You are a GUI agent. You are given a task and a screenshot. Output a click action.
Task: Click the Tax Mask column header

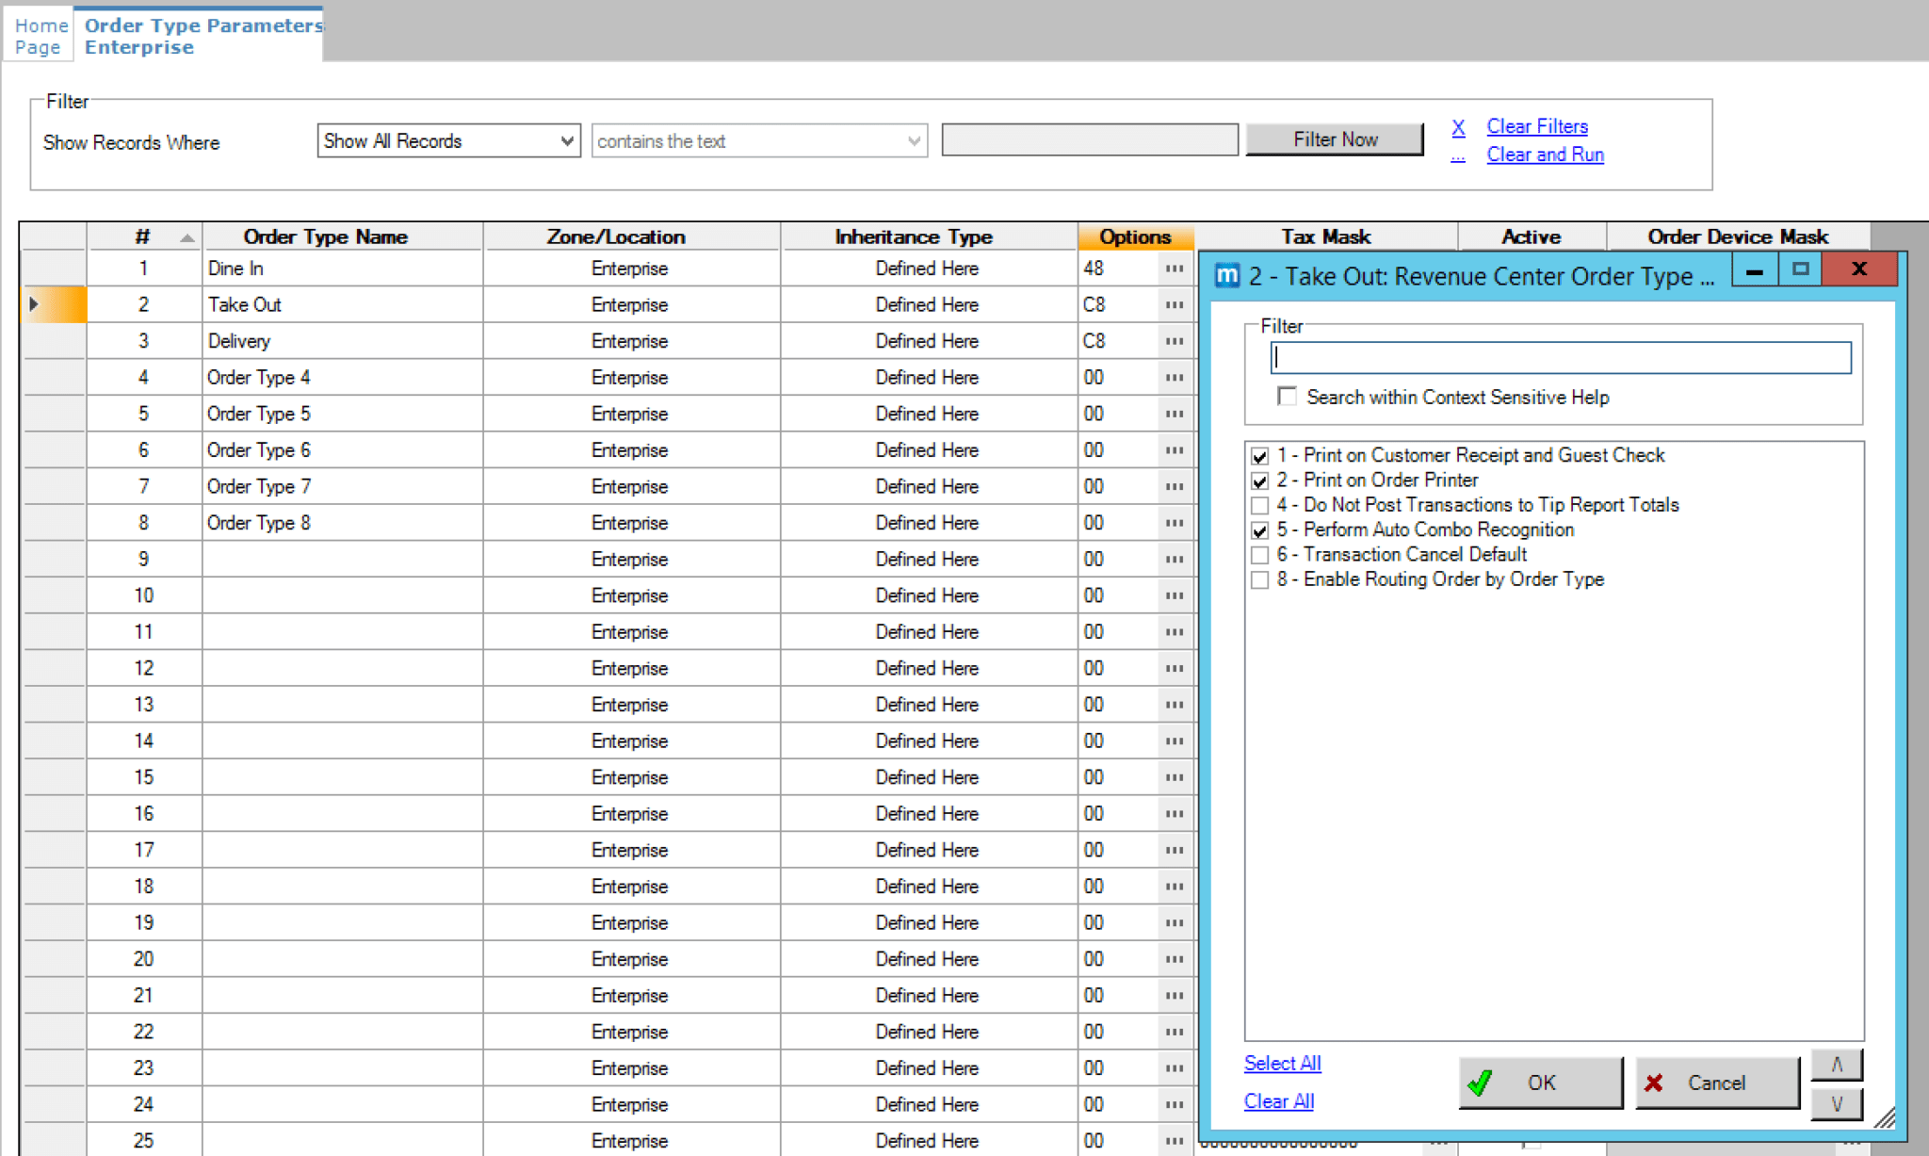pos(1325,236)
